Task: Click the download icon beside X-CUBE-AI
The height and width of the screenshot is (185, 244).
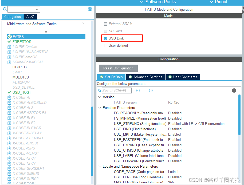Action: pos(9,97)
